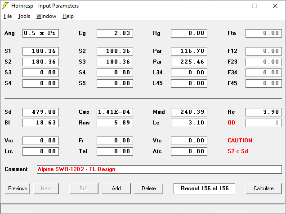Image resolution: width=286 pixels, height=214 pixels.
Task: Select the F12 input field
Action: [x=264, y=51]
